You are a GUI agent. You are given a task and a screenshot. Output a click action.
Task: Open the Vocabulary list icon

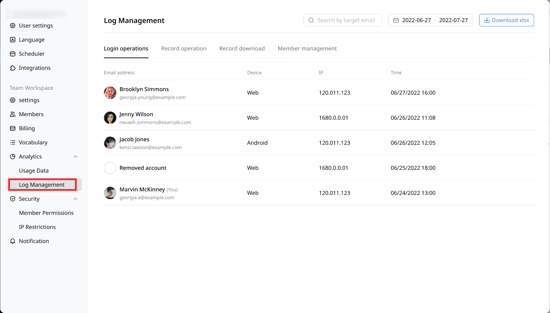pos(13,142)
